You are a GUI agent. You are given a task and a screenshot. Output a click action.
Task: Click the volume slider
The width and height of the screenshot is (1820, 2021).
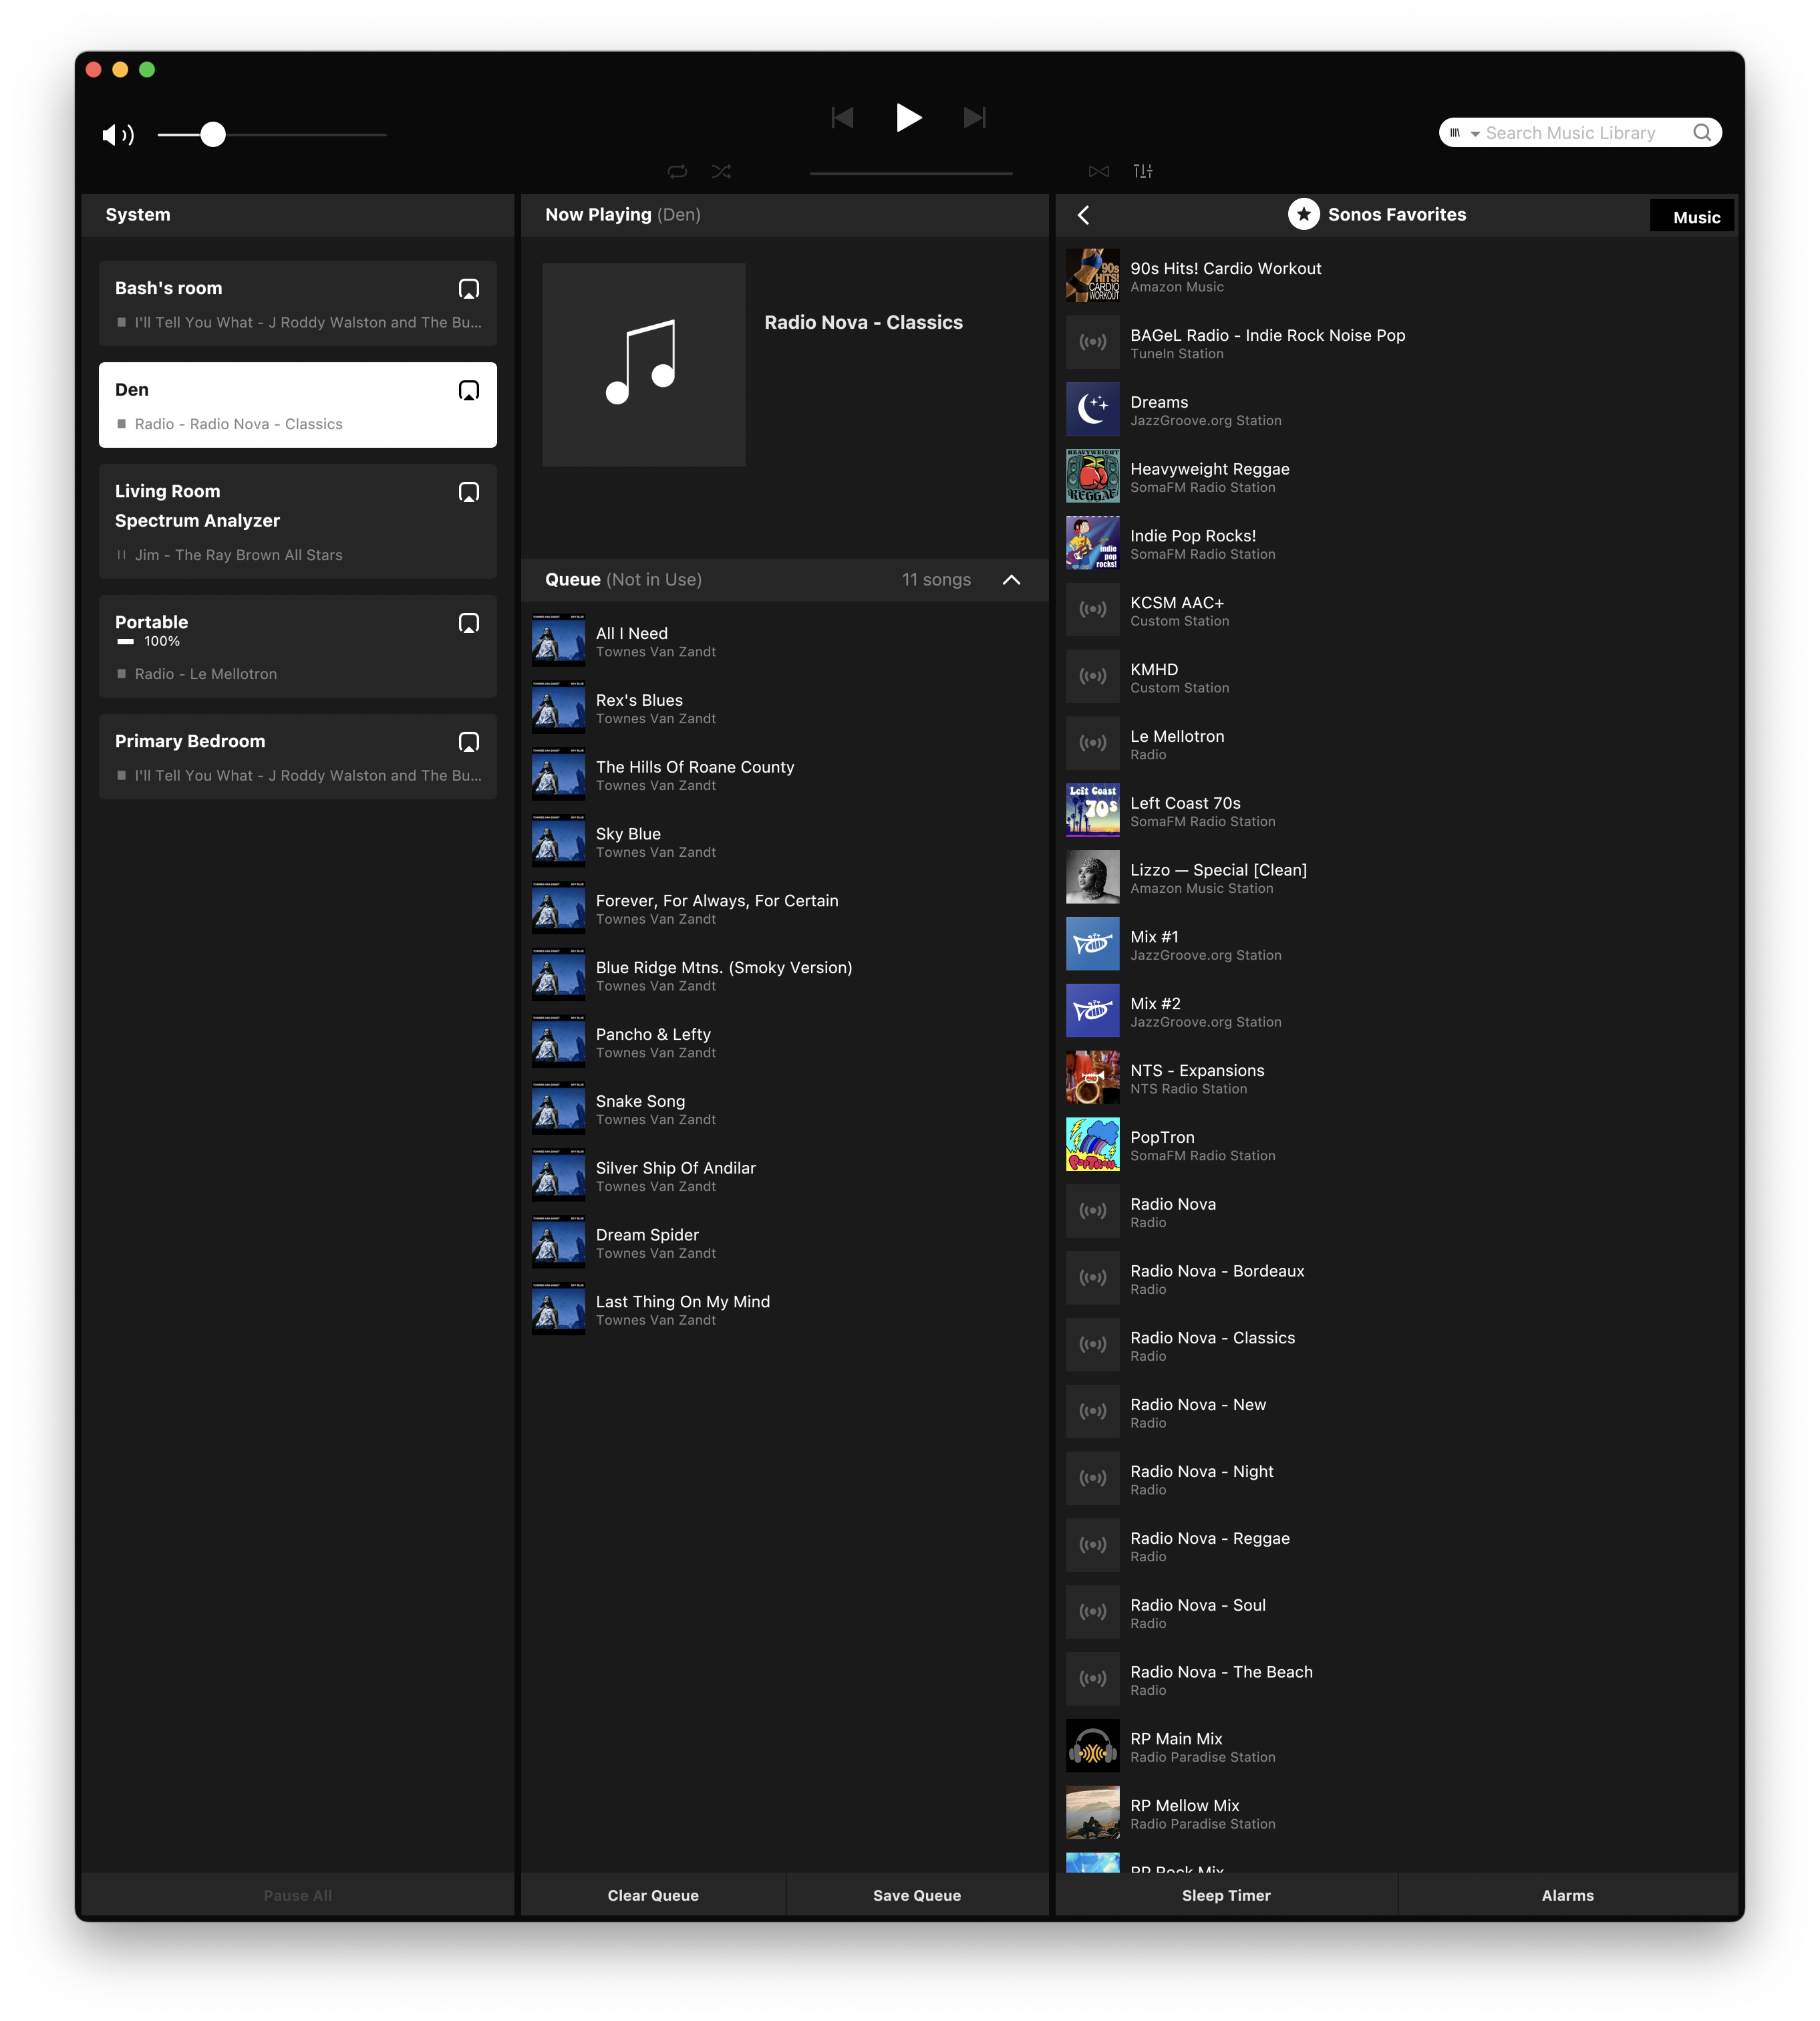[x=272, y=134]
